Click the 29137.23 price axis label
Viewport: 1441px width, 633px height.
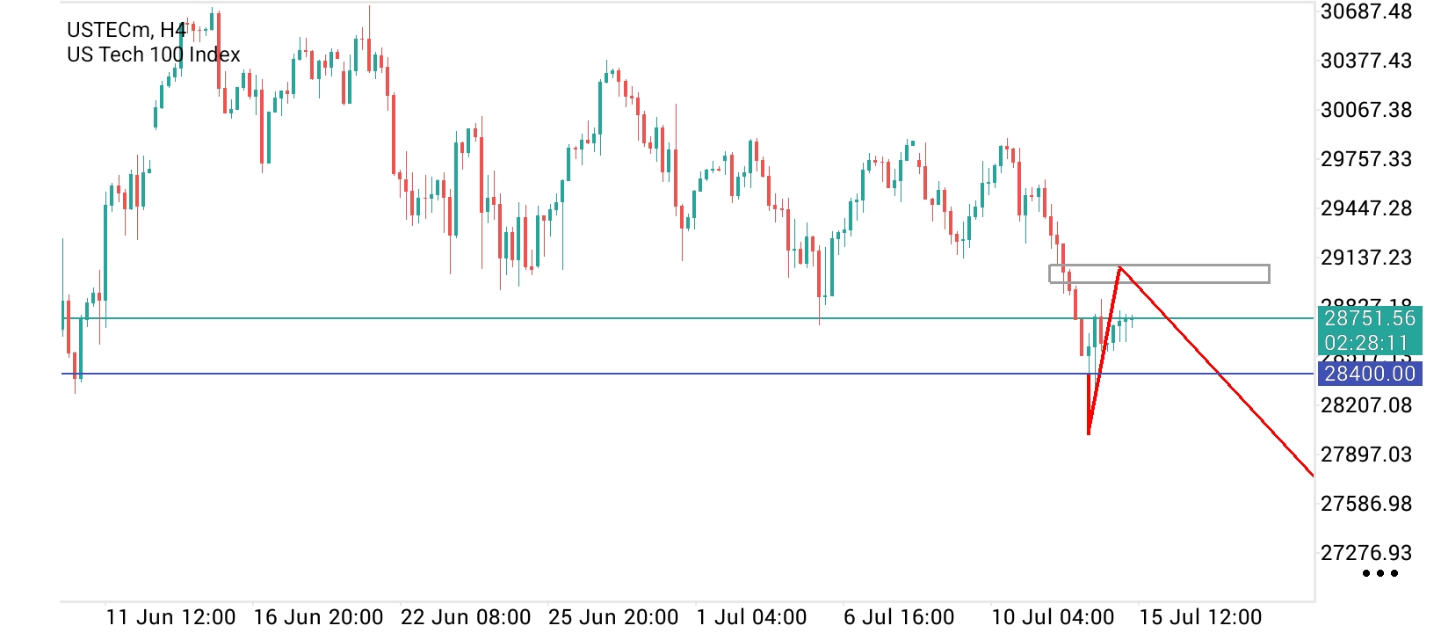click(1366, 258)
